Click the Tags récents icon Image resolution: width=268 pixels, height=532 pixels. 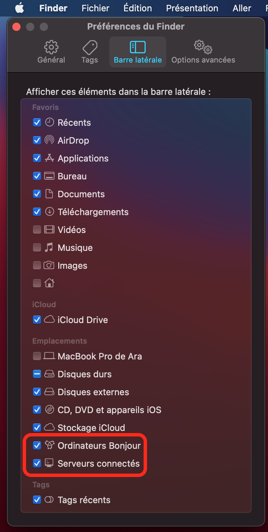click(x=49, y=500)
